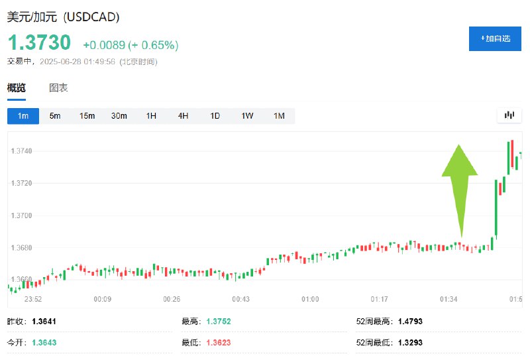Set chart interval to 4H
The image size is (530, 364).
[183, 116]
